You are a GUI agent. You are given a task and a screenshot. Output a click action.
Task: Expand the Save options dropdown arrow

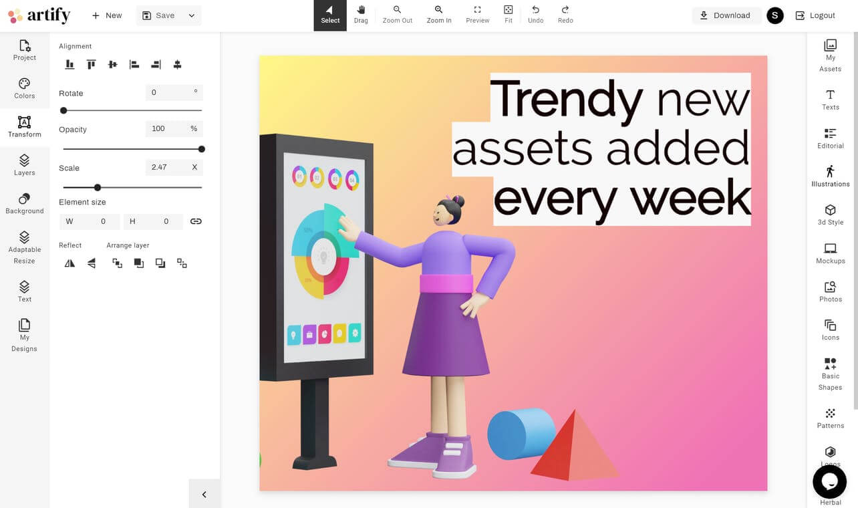pyautogui.click(x=192, y=15)
